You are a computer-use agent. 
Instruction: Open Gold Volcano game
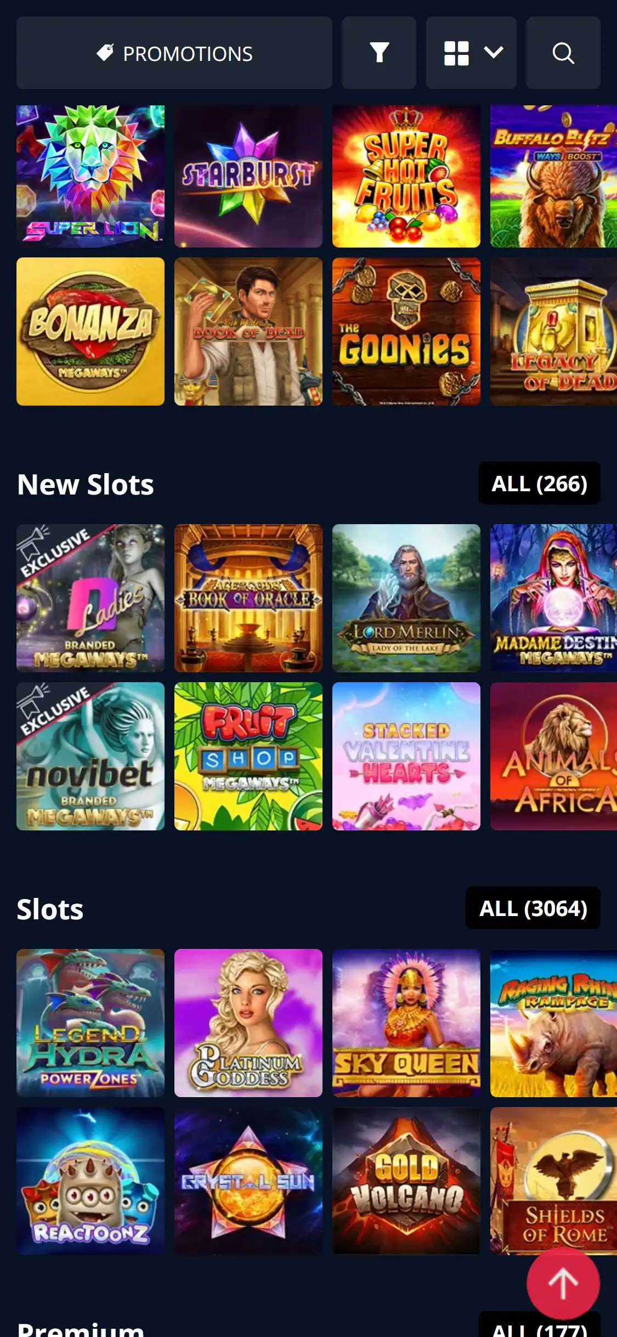click(x=406, y=1181)
